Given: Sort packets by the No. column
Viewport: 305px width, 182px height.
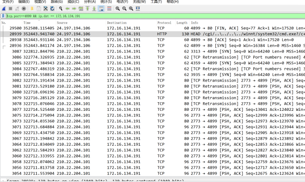Looking at the screenshot, I should point(11,23).
